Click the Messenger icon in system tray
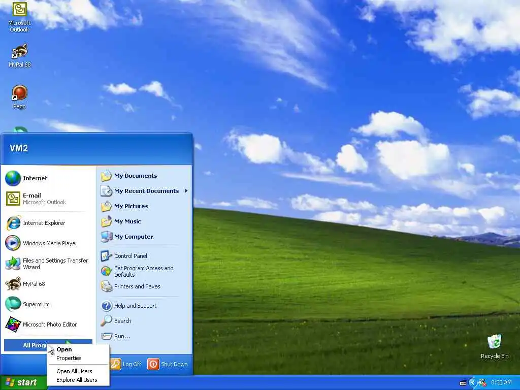The height and width of the screenshot is (390, 520). [482, 383]
